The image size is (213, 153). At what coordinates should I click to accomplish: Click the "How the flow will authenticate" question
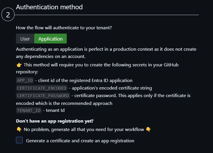coord(64,28)
